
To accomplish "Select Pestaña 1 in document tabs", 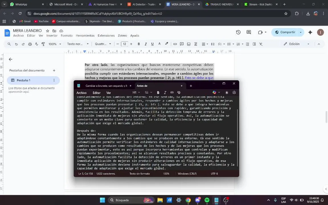I will (x=33, y=80).
